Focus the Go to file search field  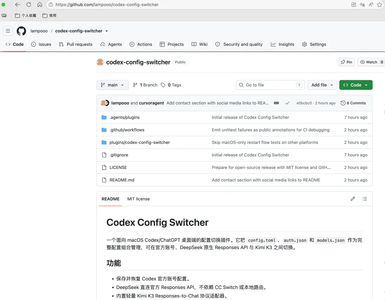pos(270,85)
